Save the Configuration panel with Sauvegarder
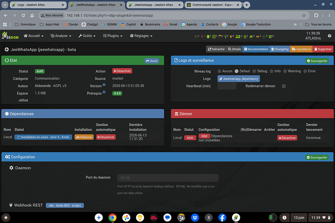The width and height of the screenshot is (335, 223). (317, 157)
